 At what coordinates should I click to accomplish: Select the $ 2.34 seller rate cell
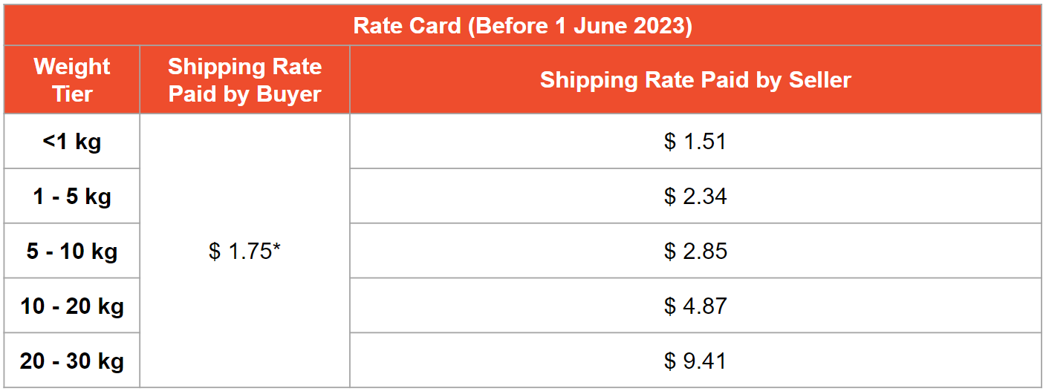[x=695, y=197]
